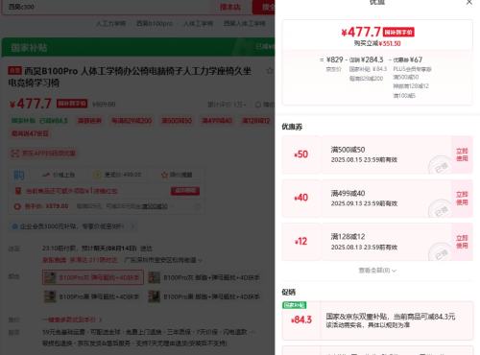Use the 满499减40 coupon
This screenshot has height=355, width=480.
[462, 199]
